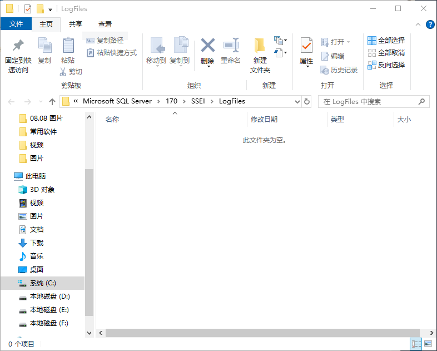Click the sidebar scroll-down arrow
This screenshot has width=437, height=351.
[x=89, y=333]
